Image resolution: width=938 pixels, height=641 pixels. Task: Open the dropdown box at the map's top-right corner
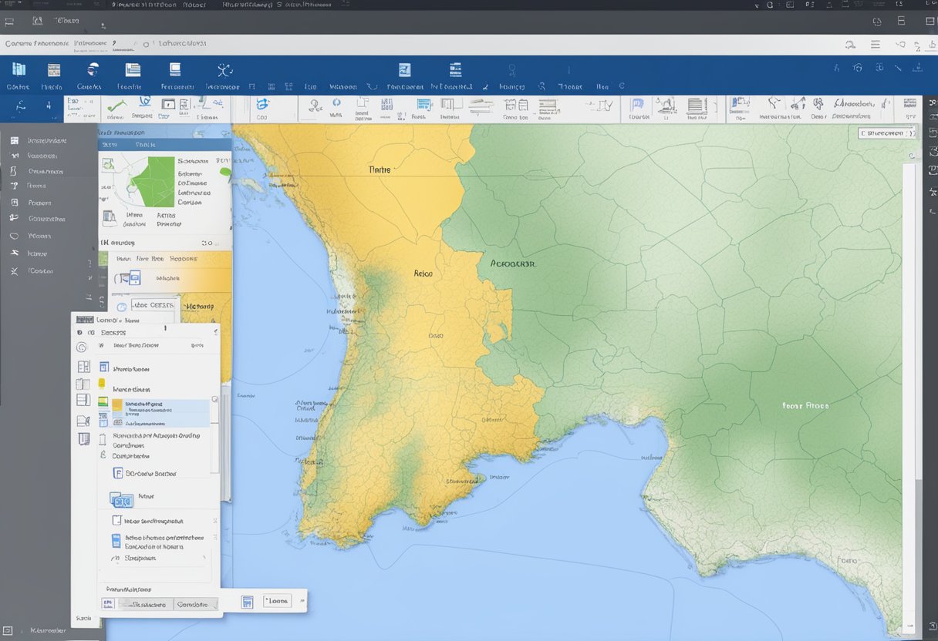(886, 133)
